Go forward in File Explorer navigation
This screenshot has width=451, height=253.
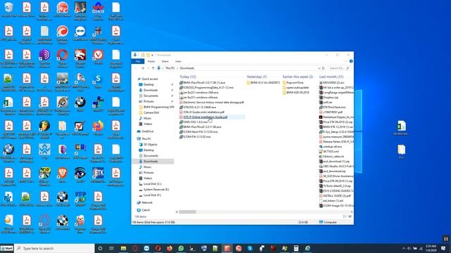click(x=142, y=68)
